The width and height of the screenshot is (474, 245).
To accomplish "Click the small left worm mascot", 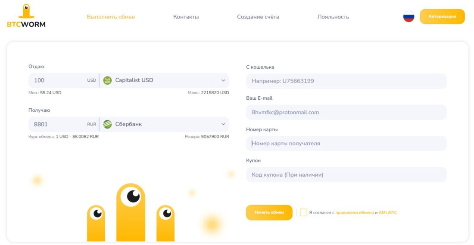I will (96, 222).
